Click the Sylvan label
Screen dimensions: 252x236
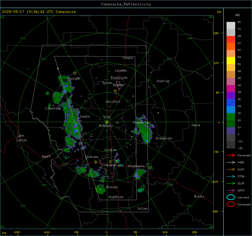[107, 83]
